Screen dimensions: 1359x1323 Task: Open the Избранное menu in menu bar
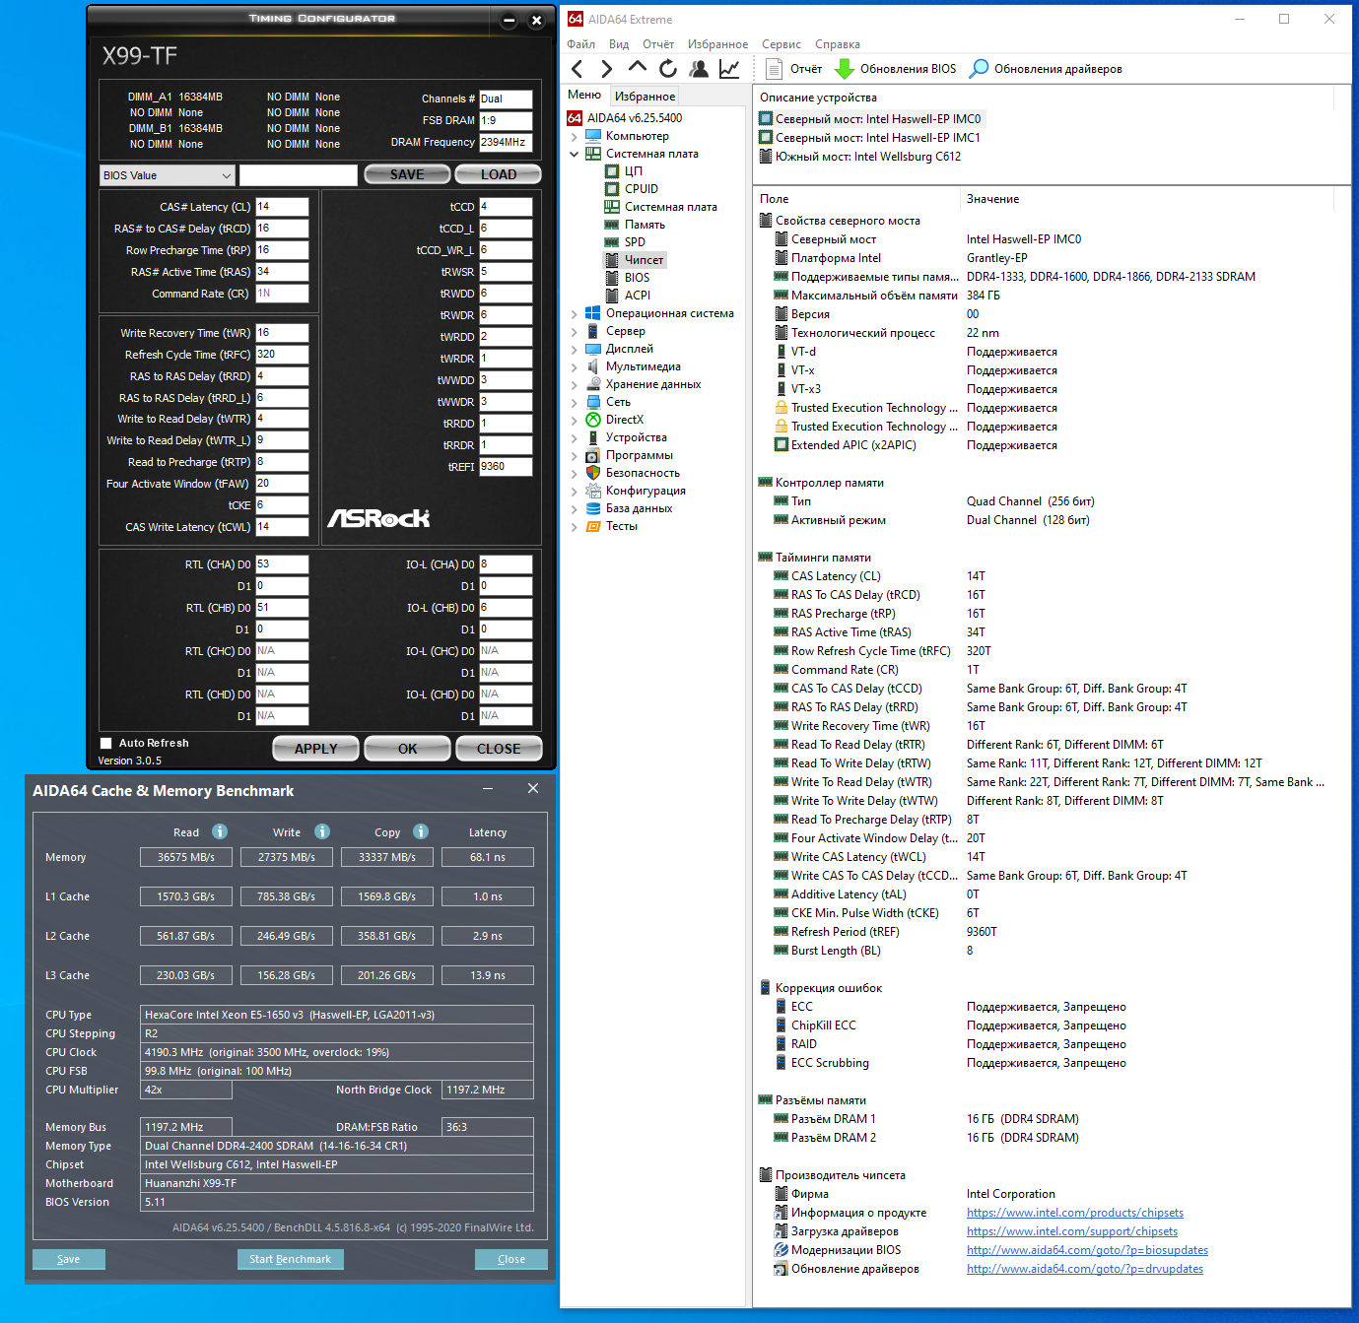718,44
